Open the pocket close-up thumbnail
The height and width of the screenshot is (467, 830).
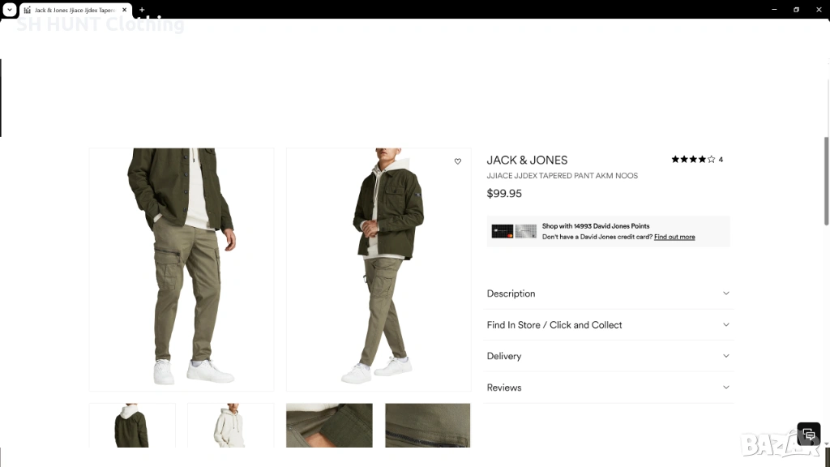329,425
